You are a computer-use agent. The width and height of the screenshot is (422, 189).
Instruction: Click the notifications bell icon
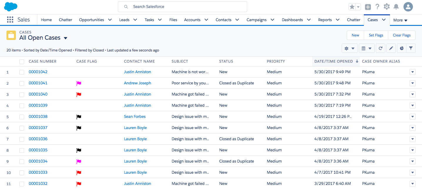point(396,7)
